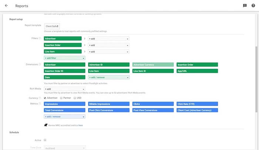Viewport: 259px width, 150px height.
Task: Click the page vertical scrollbar
Action: pos(256,79)
